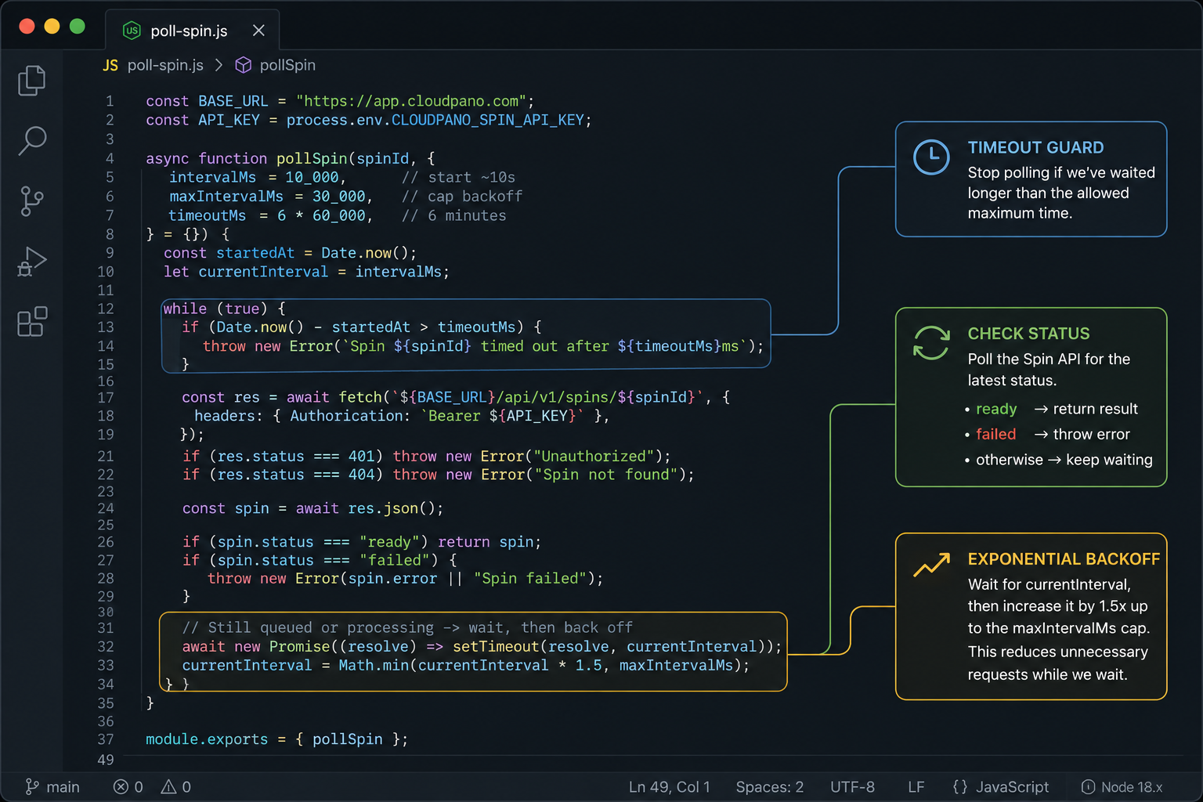
Task: Click the info circle icon before Node 18.x
Action: coord(1088,787)
